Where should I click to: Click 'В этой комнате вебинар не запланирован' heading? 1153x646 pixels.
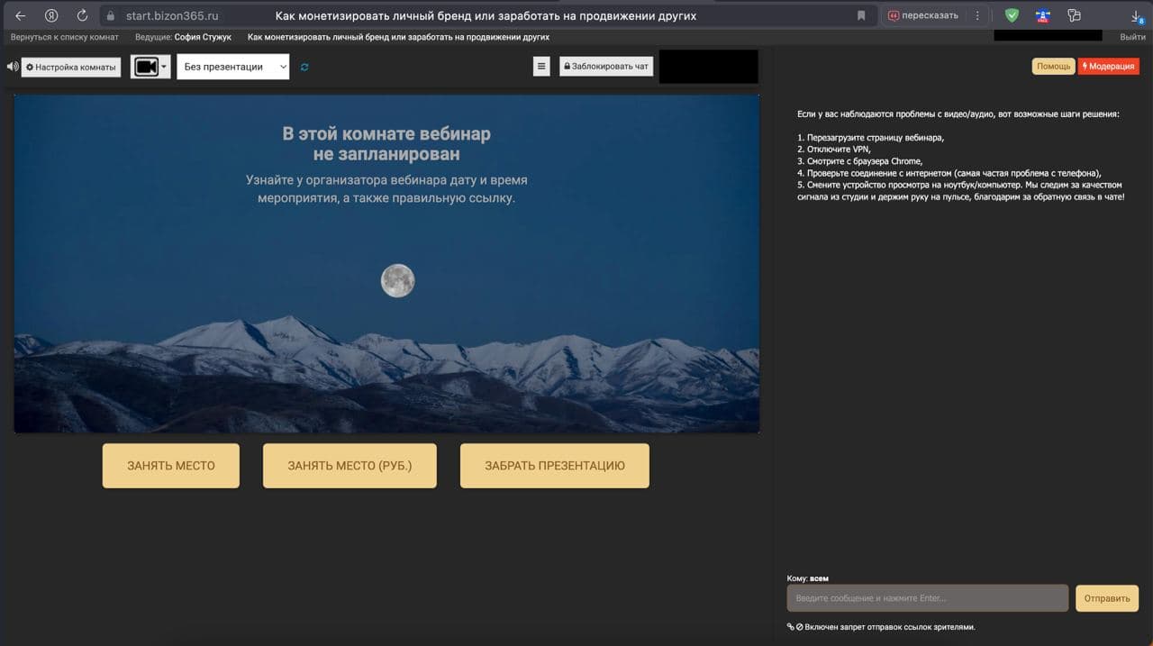(386, 143)
